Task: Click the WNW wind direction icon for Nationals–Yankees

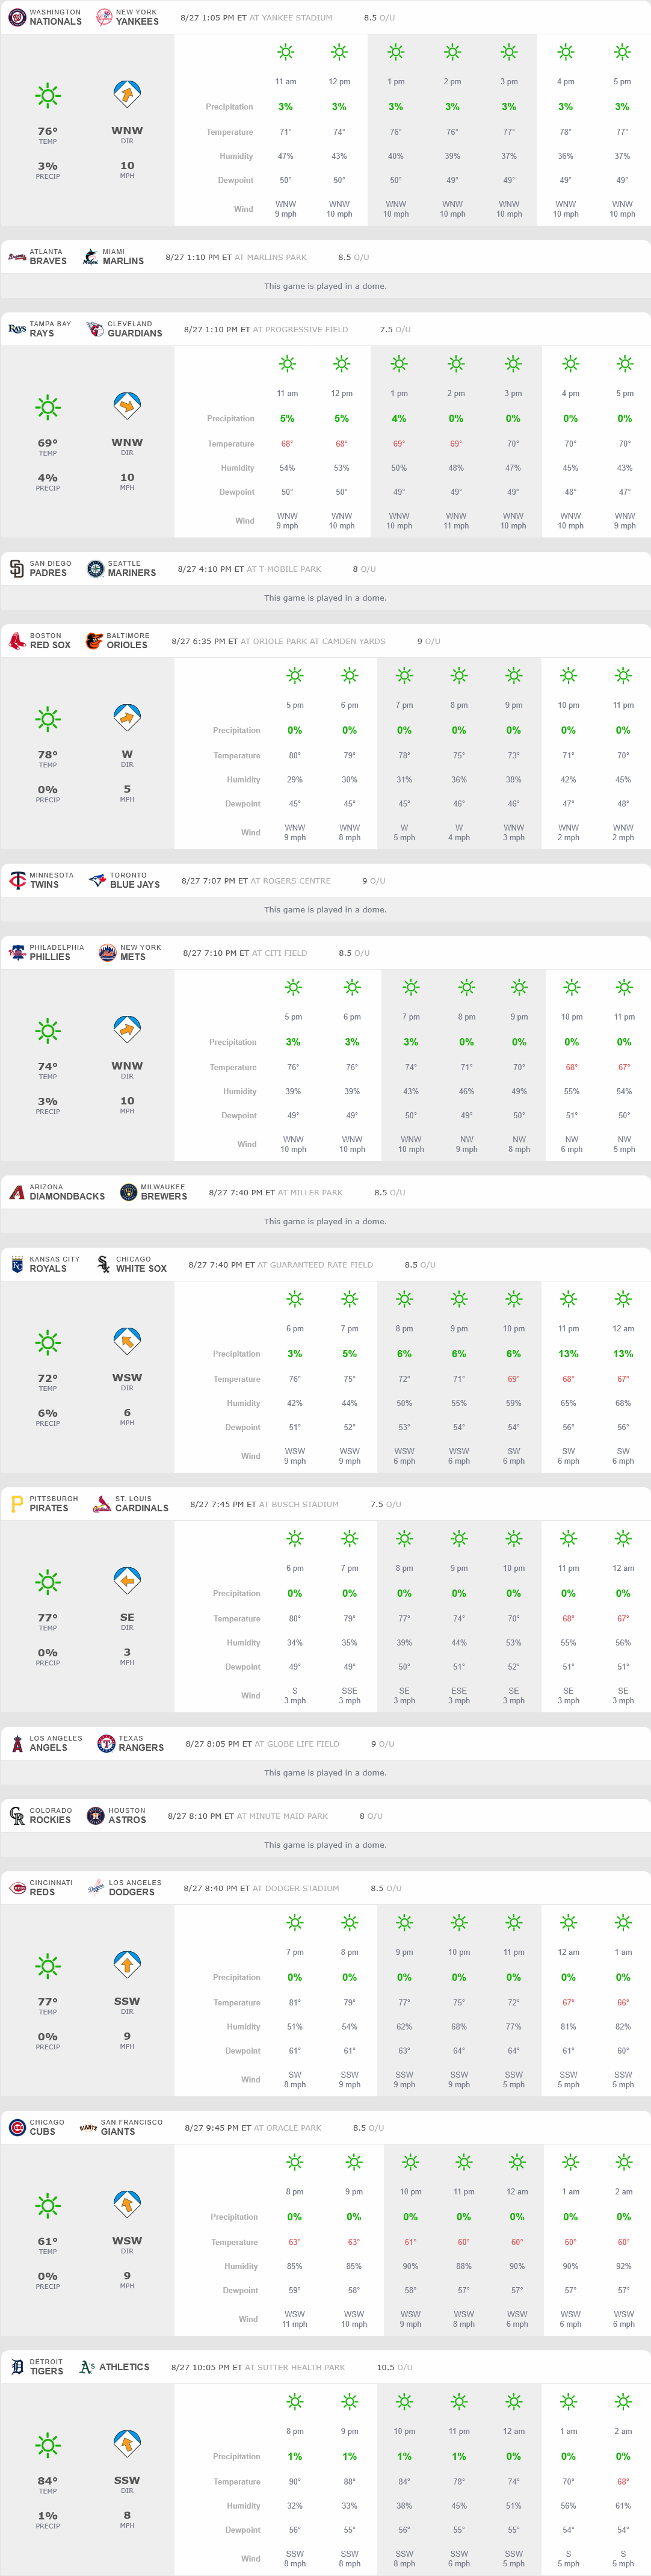Action: (127, 95)
